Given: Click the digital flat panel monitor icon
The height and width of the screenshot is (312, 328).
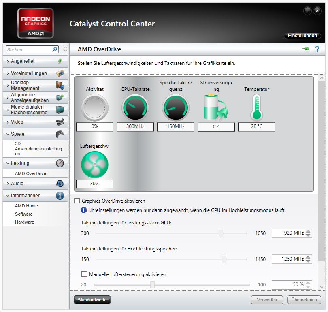Looking at the screenshot, I should (60, 110).
